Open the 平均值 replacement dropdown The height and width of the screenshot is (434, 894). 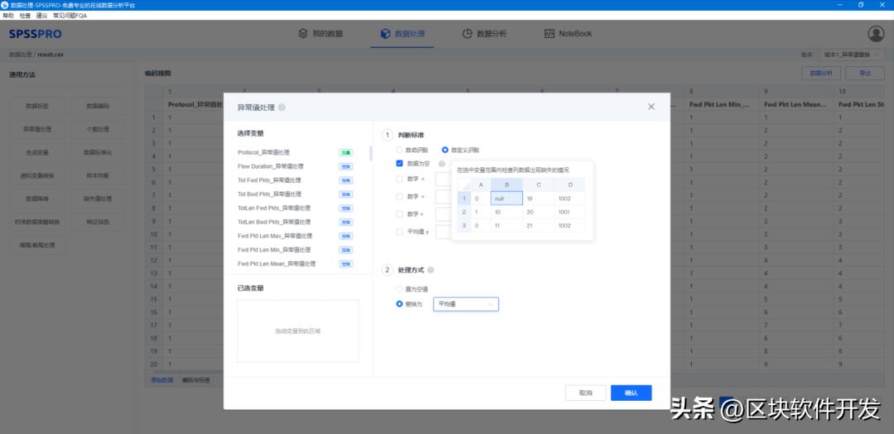coord(466,304)
